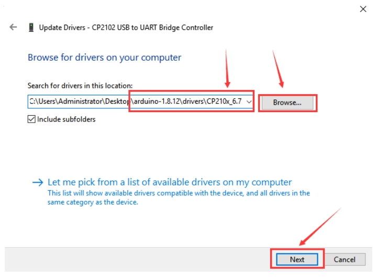Click the red arrow pointing at Next button
This screenshot has width=377, height=277.
tap(320, 227)
